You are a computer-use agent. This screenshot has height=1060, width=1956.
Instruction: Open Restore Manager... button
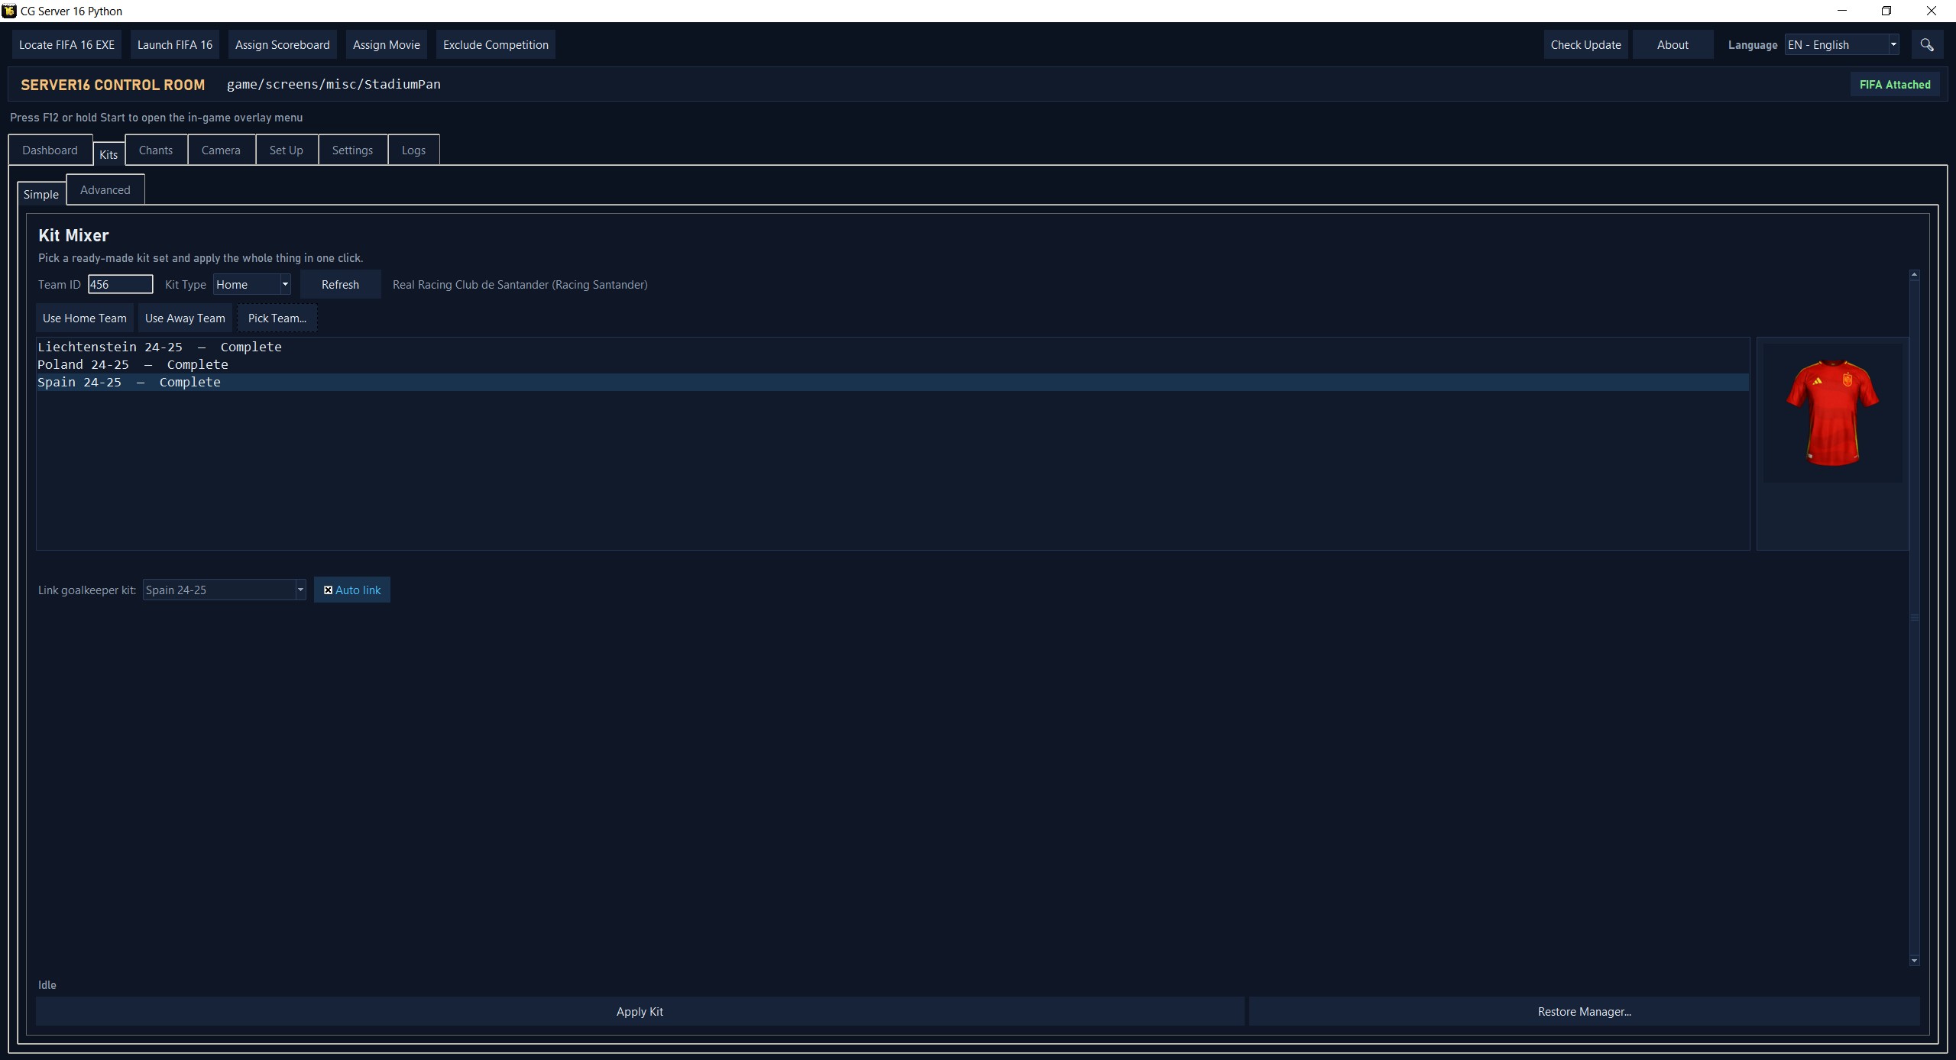point(1584,1012)
